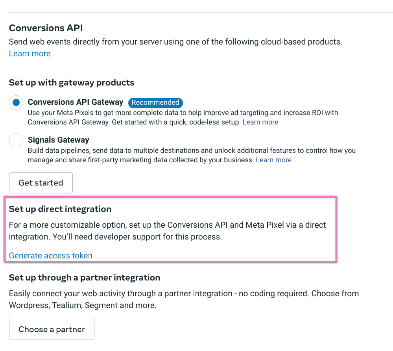This screenshot has height=351, width=393.
Task: Click the Set up direct integration heading
Action: pos(60,209)
